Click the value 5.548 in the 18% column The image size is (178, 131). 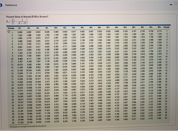click(91, 120)
